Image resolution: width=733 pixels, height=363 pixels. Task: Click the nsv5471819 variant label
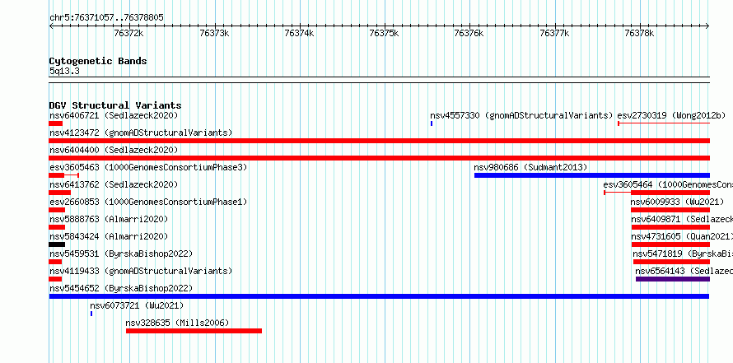click(683, 254)
